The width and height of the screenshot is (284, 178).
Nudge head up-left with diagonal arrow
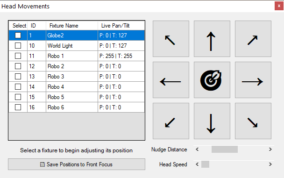tap(171, 39)
